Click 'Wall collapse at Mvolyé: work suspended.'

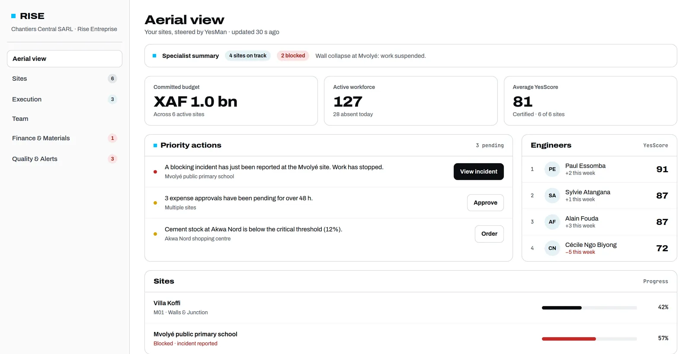[371, 56]
